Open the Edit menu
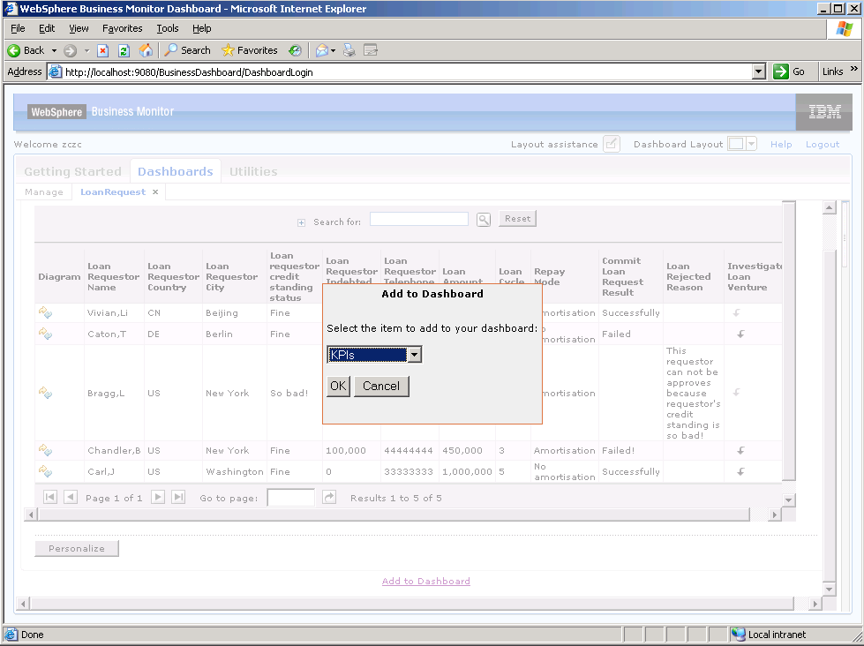This screenshot has width=864, height=646. click(47, 28)
